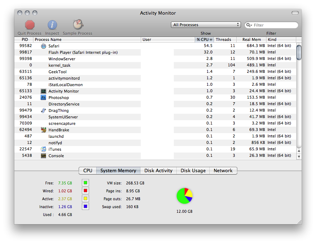Click the Safari compass icon in process list
316x244 pixels.
click(43, 46)
